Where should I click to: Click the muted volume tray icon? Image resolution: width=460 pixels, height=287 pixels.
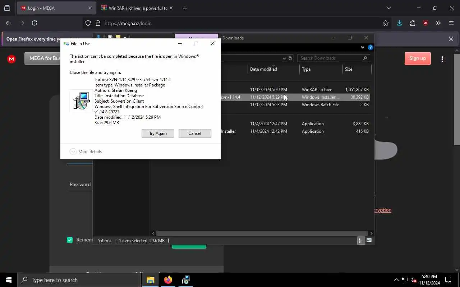(x=414, y=280)
